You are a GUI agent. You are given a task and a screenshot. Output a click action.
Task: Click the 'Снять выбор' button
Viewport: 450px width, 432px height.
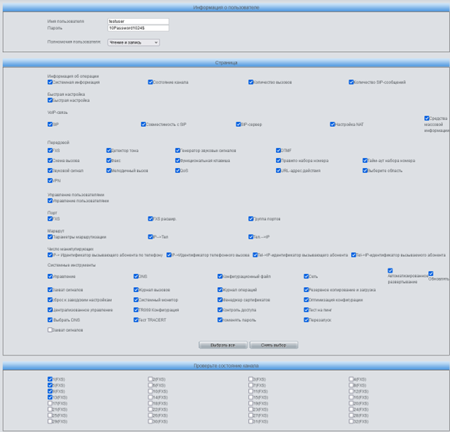pyautogui.click(x=274, y=345)
